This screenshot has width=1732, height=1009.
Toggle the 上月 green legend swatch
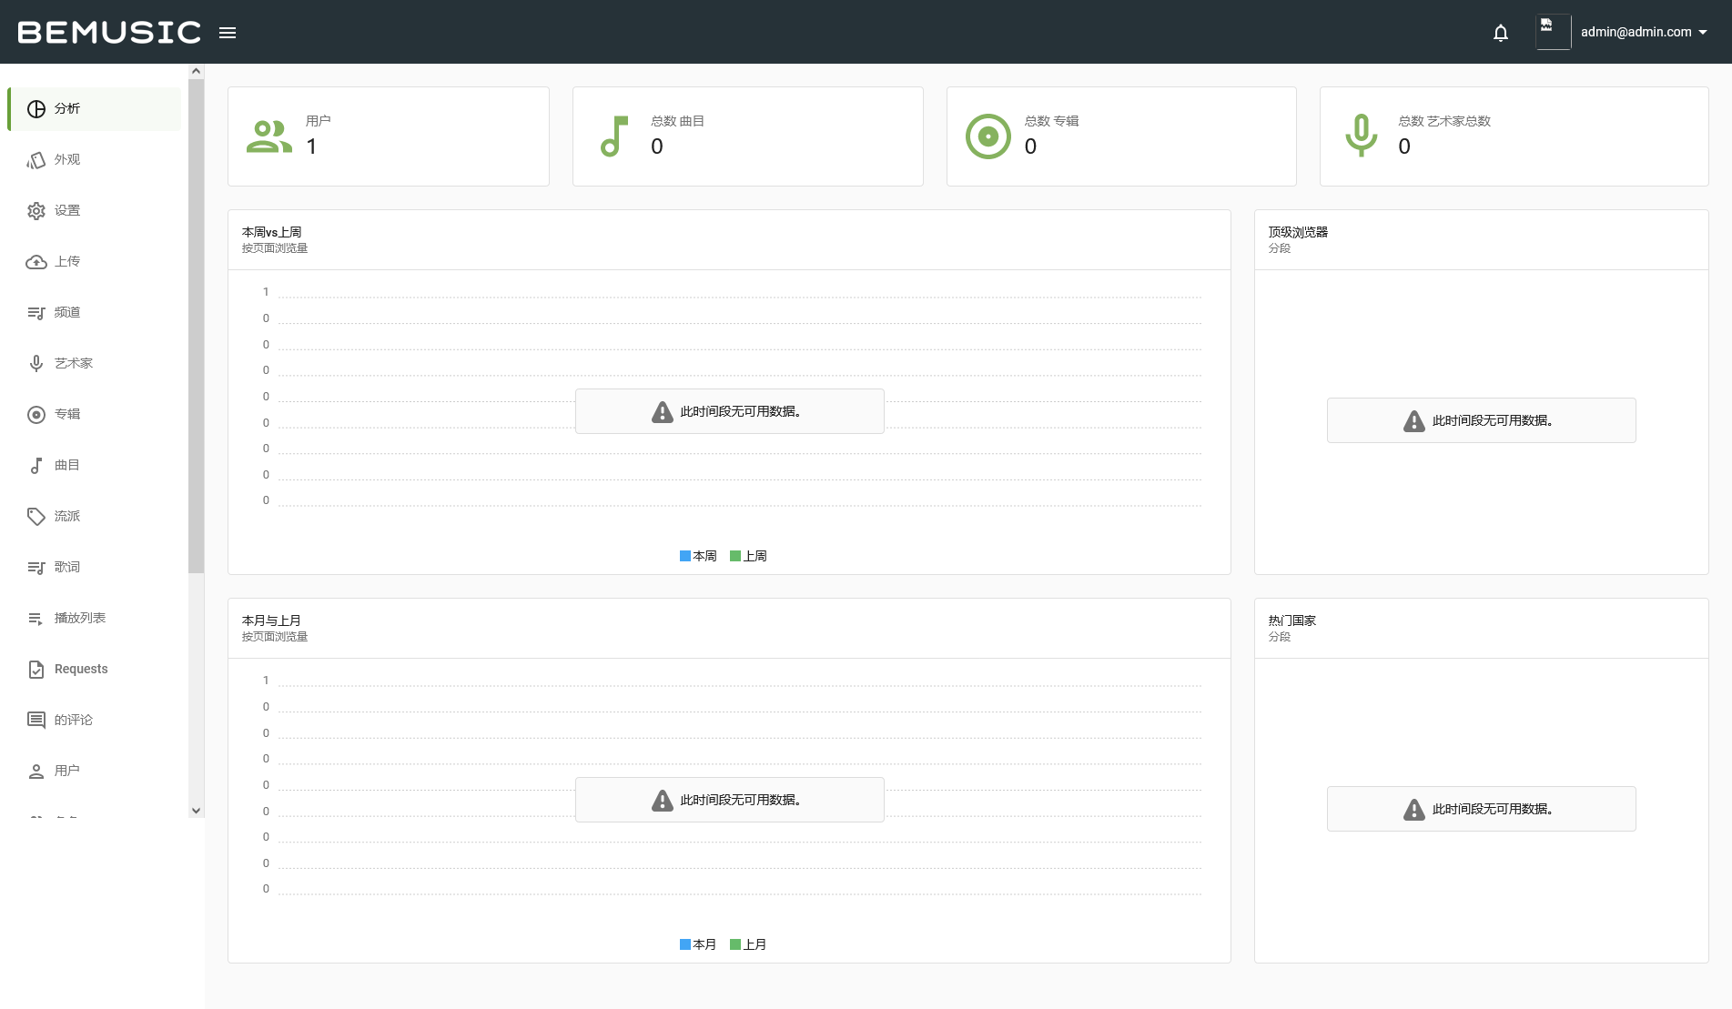coord(735,944)
